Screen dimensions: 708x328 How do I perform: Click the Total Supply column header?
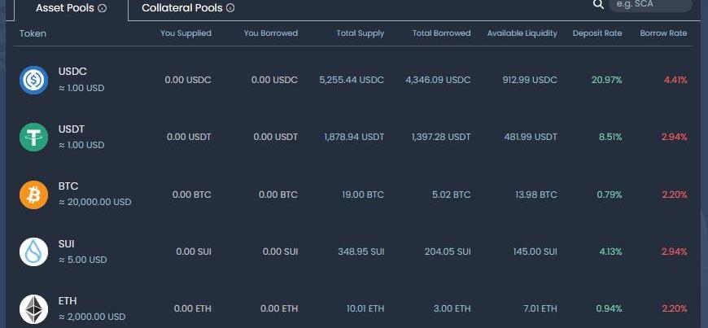(x=360, y=33)
